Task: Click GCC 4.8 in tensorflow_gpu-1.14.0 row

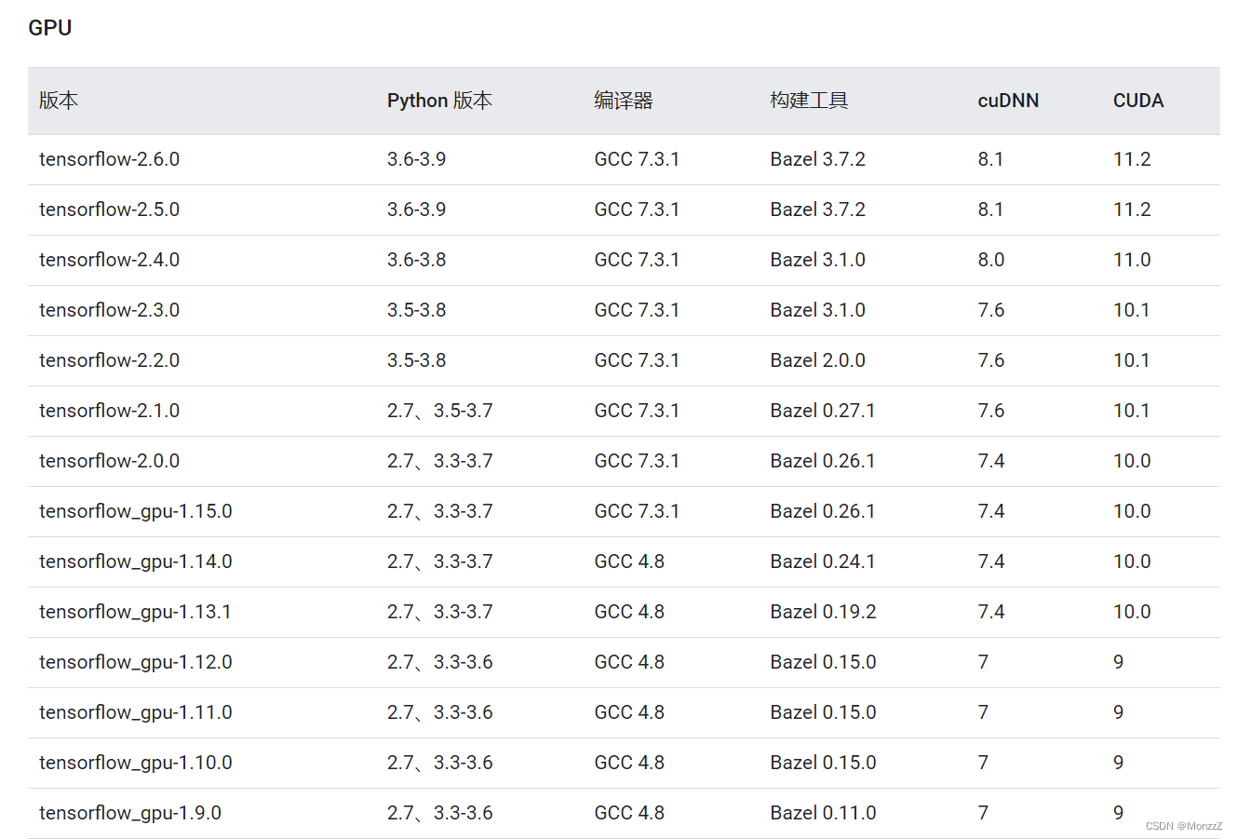Action: tap(630, 562)
